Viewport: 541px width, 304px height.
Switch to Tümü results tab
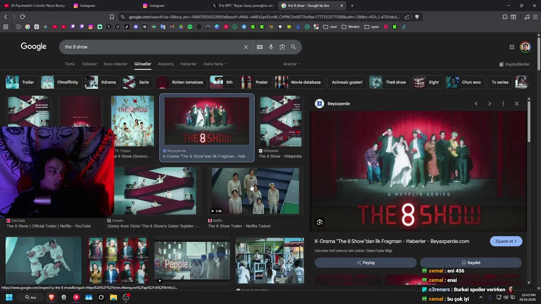tap(70, 64)
